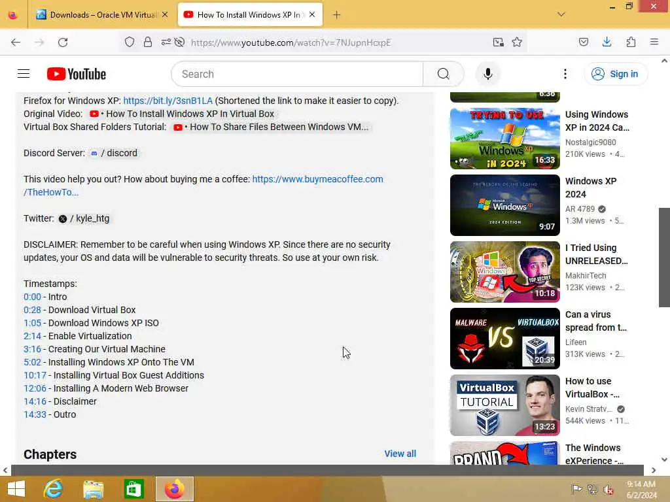Open the original How To Install Windows XP video link
670x502 pixels.
click(182, 114)
